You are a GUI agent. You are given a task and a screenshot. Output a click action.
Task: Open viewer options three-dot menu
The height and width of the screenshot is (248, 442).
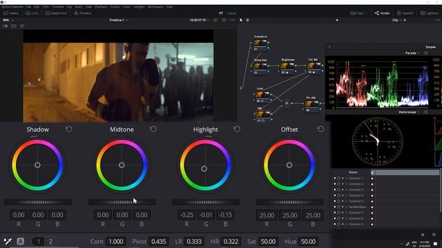(x=232, y=20)
